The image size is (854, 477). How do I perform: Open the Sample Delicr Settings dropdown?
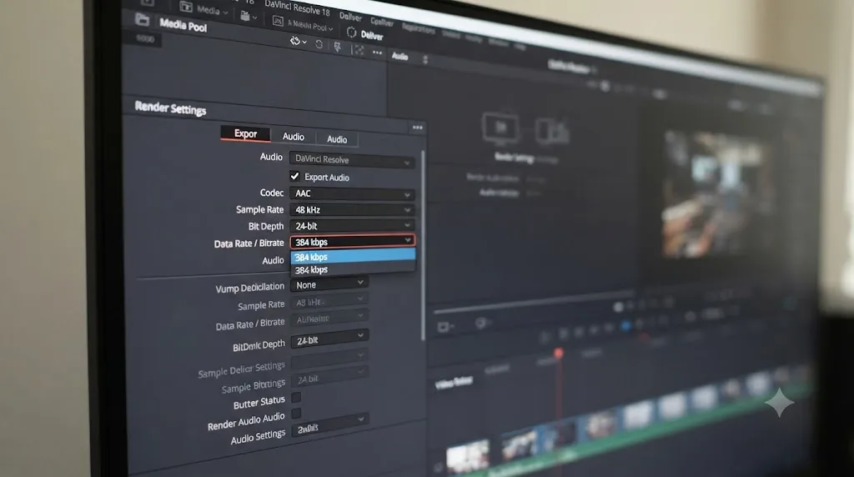[329, 359]
